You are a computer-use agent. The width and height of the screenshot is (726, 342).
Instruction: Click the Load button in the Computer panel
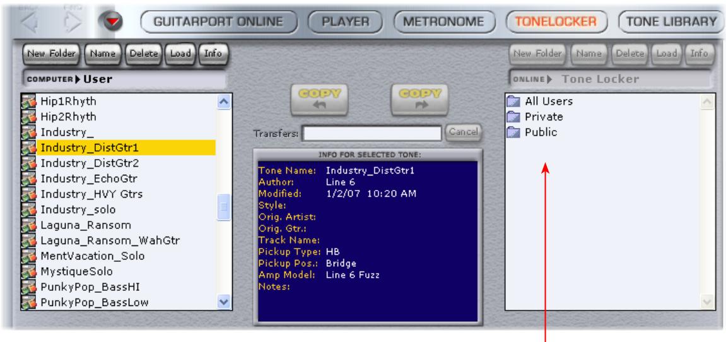tap(180, 54)
